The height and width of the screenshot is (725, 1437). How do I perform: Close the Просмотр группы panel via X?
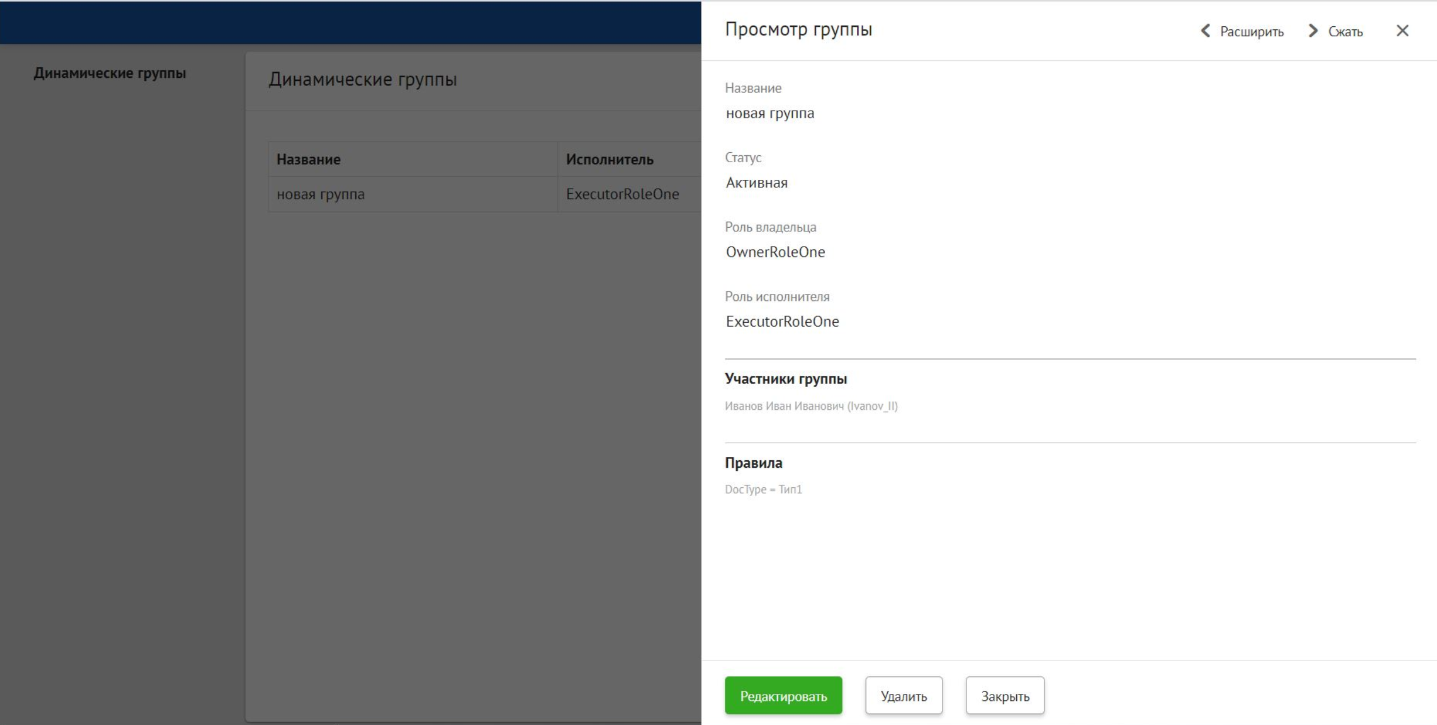point(1404,30)
